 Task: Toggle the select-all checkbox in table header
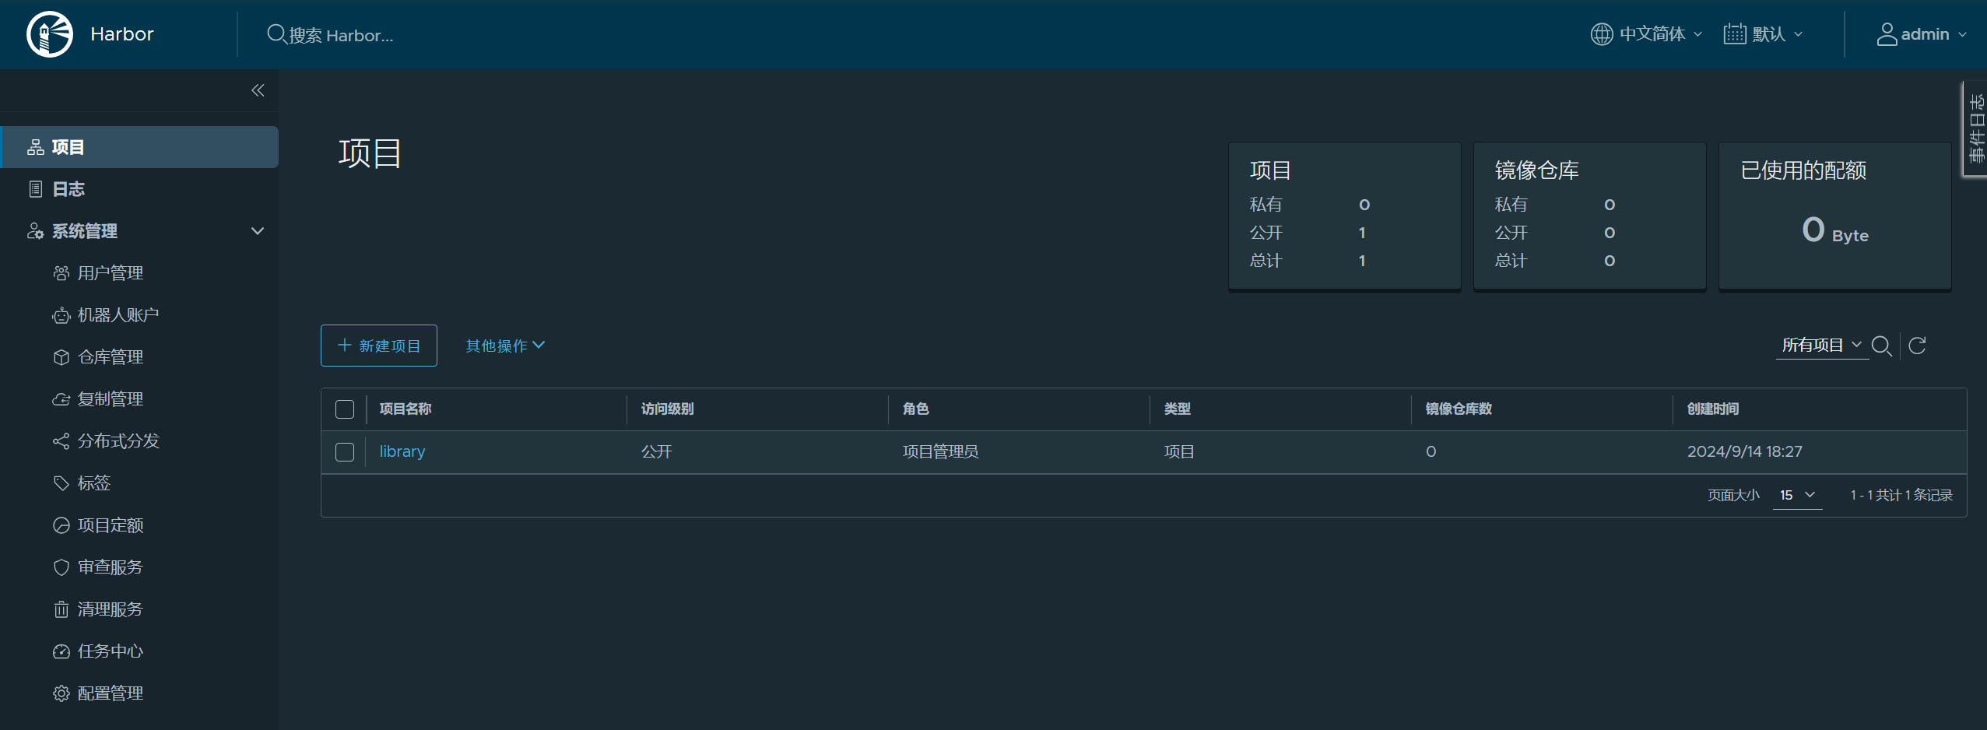tap(345, 409)
